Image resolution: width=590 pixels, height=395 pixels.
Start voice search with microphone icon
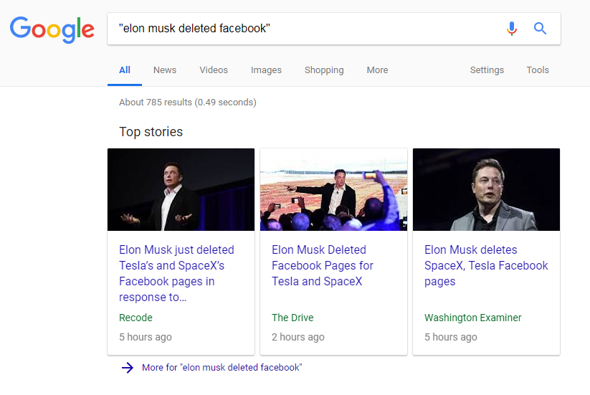click(x=511, y=28)
